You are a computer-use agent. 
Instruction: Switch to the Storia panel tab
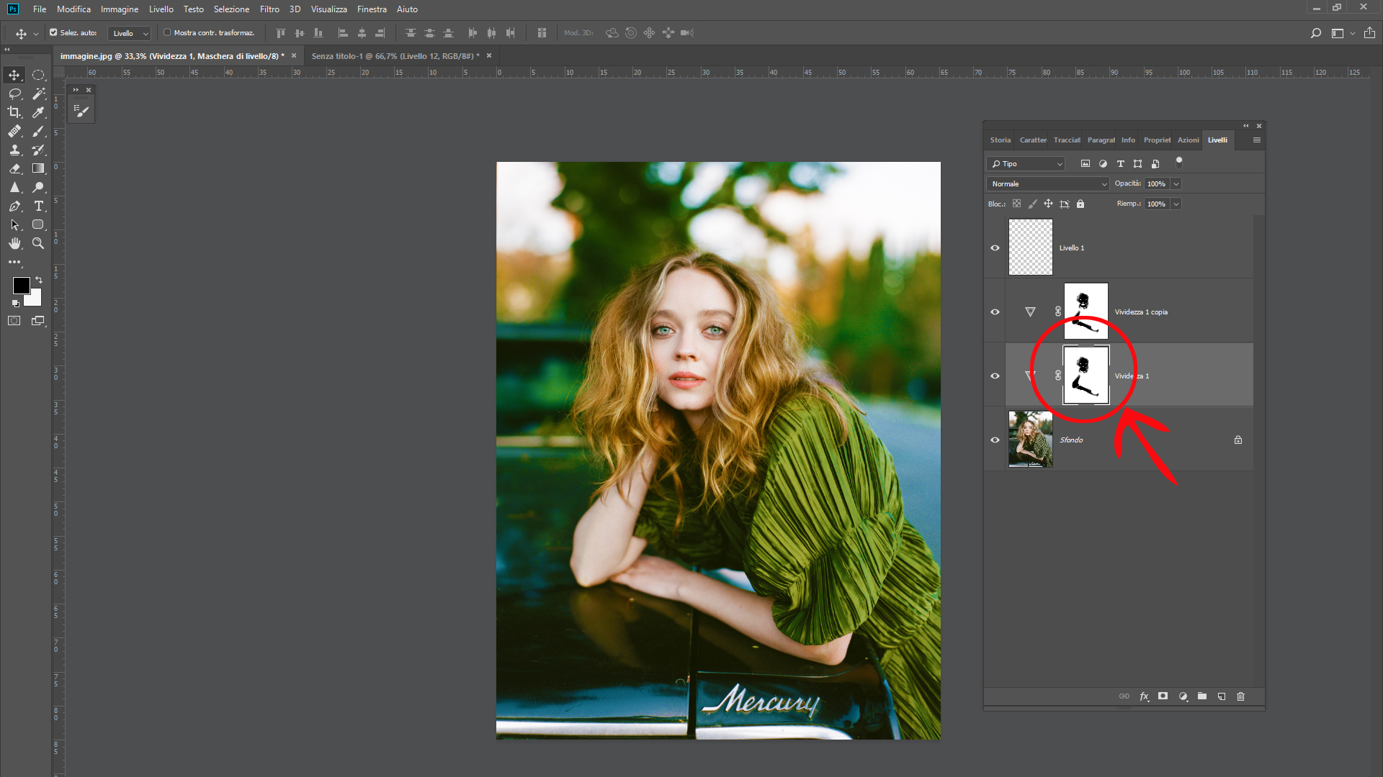pyautogui.click(x=1000, y=140)
